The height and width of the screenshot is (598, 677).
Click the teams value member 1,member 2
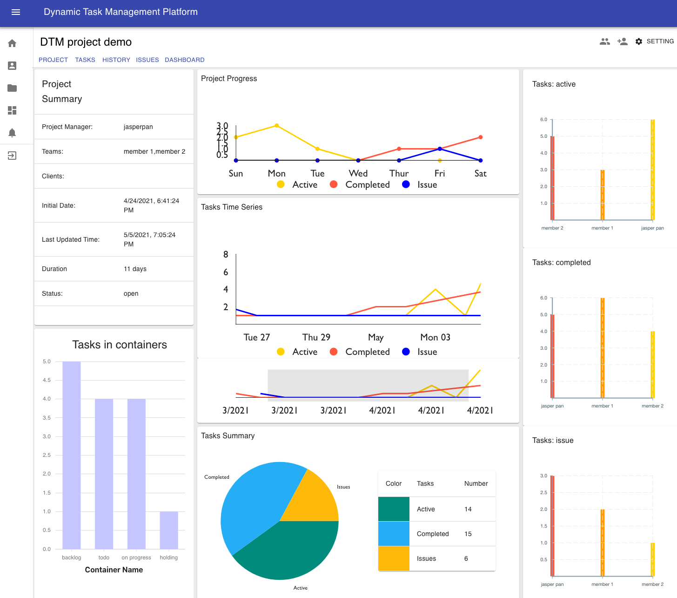pyautogui.click(x=154, y=151)
